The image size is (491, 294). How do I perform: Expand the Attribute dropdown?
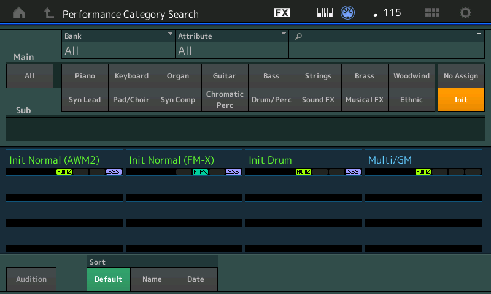point(232,44)
